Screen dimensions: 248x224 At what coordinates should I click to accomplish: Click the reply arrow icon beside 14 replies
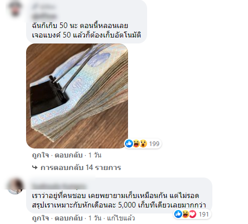pyautogui.click(x=35, y=167)
